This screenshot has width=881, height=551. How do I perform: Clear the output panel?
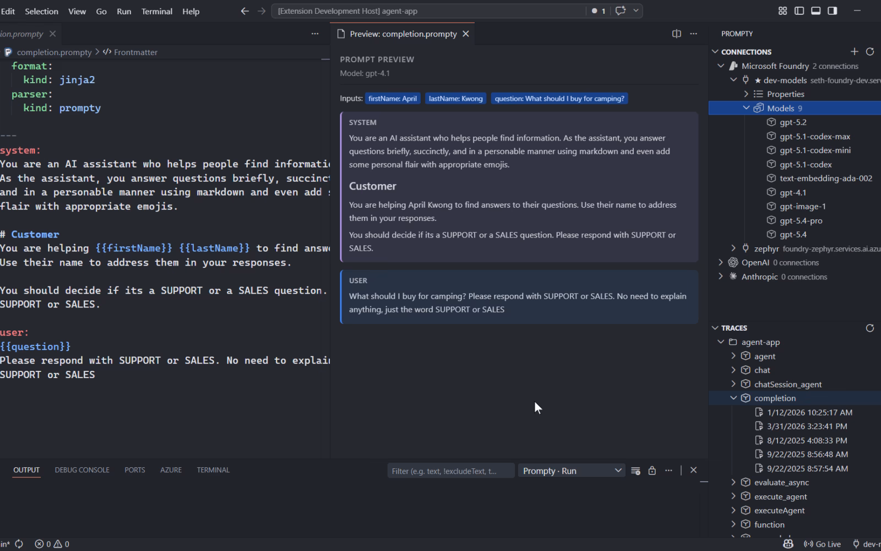(x=635, y=471)
